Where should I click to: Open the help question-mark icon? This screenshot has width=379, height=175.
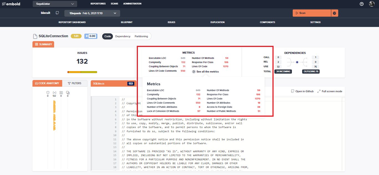point(362,4)
